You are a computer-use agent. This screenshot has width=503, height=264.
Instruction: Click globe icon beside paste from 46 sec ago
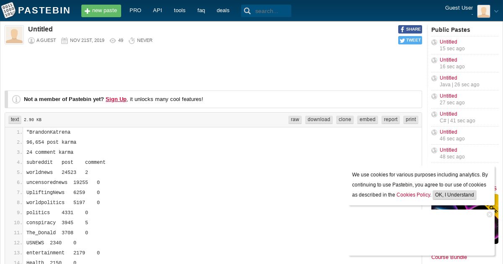pyautogui.click(x=434, y=132)
